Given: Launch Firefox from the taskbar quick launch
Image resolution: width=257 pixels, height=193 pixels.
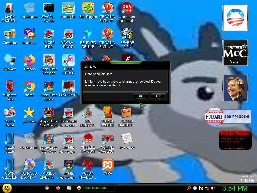Looking at the screenshot, I should (58, 188).
